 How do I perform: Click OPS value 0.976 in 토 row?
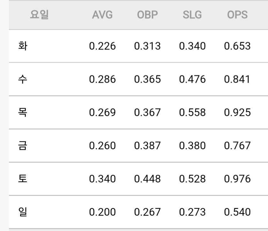[x=237, y=179]
